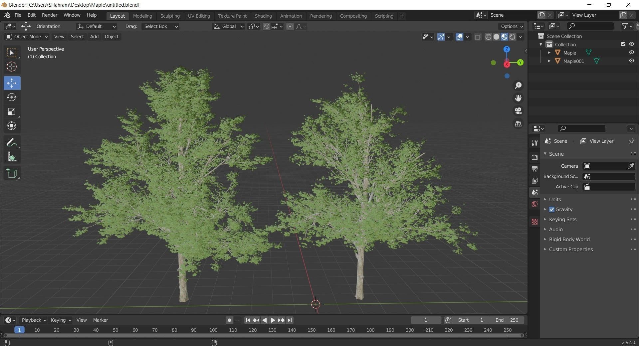The width and height of the screenshot is (639, 346).
Task: Click frame 100 on the timeline
Action: pyautogui.click(x=213, y=330)
